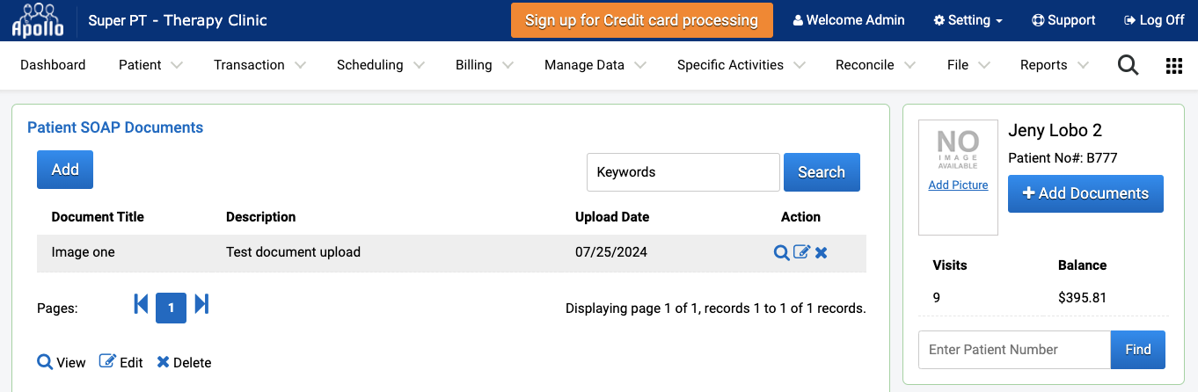Screen dimensions: 1198x392
Task: Click Sign up for Credit card processing
Action: (642, 20)
